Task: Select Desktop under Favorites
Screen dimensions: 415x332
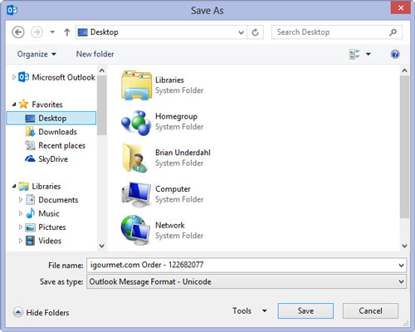Action: [51, 118]
